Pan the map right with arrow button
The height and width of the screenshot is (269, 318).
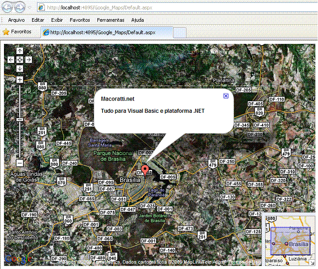tap(29, 60)
